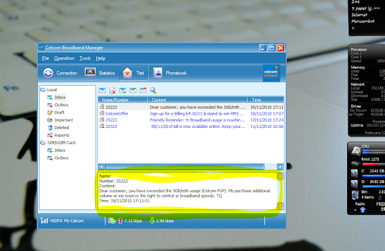
Task: Click the D: drive icon in gadget
Action: pos(354,184)
